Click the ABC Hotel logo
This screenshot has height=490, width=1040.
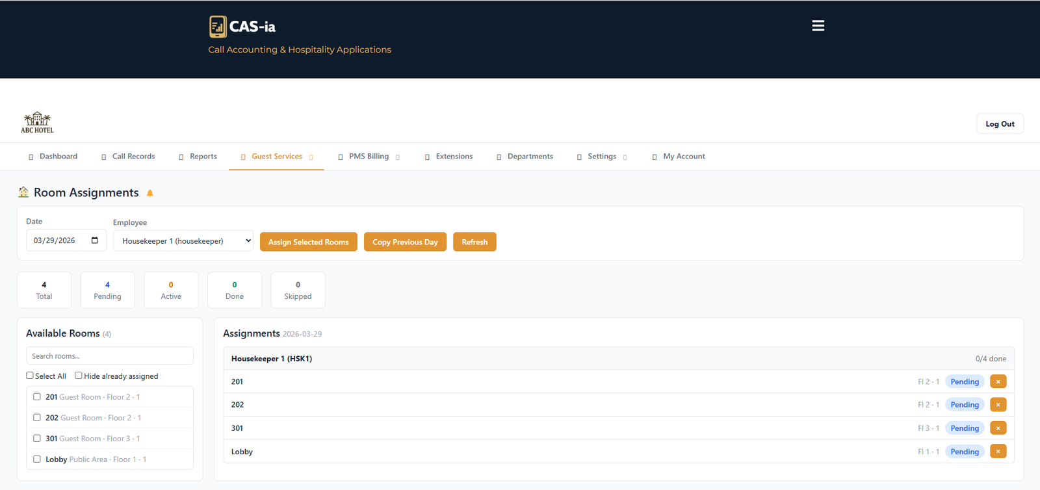[37, 122]
